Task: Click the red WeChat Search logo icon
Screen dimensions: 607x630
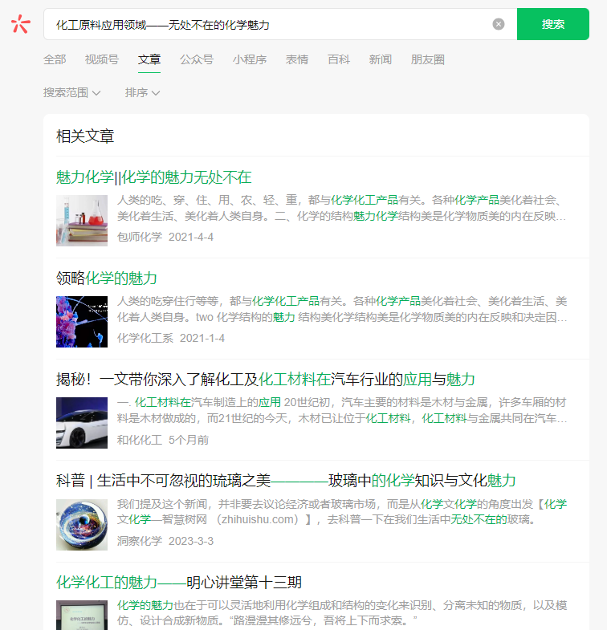Action: click(x=21, y=24)
